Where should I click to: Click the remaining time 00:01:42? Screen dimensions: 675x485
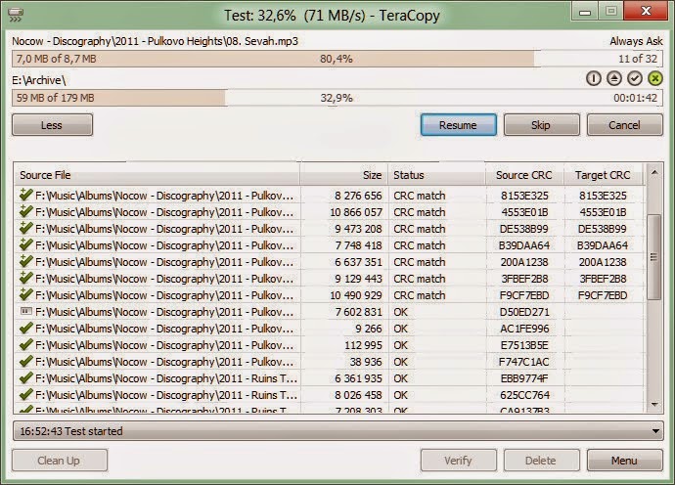pyautogui.click(x=636, y=98)
